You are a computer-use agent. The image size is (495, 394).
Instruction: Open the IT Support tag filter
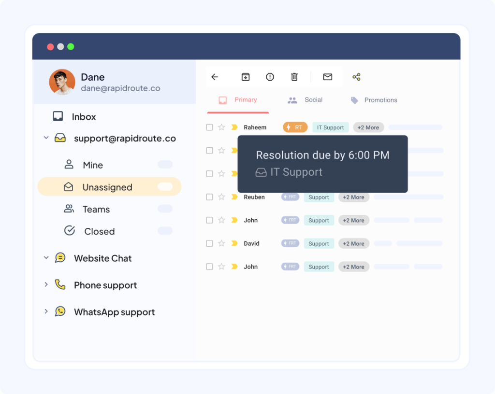pyautogui.click(x=331, y=127)
